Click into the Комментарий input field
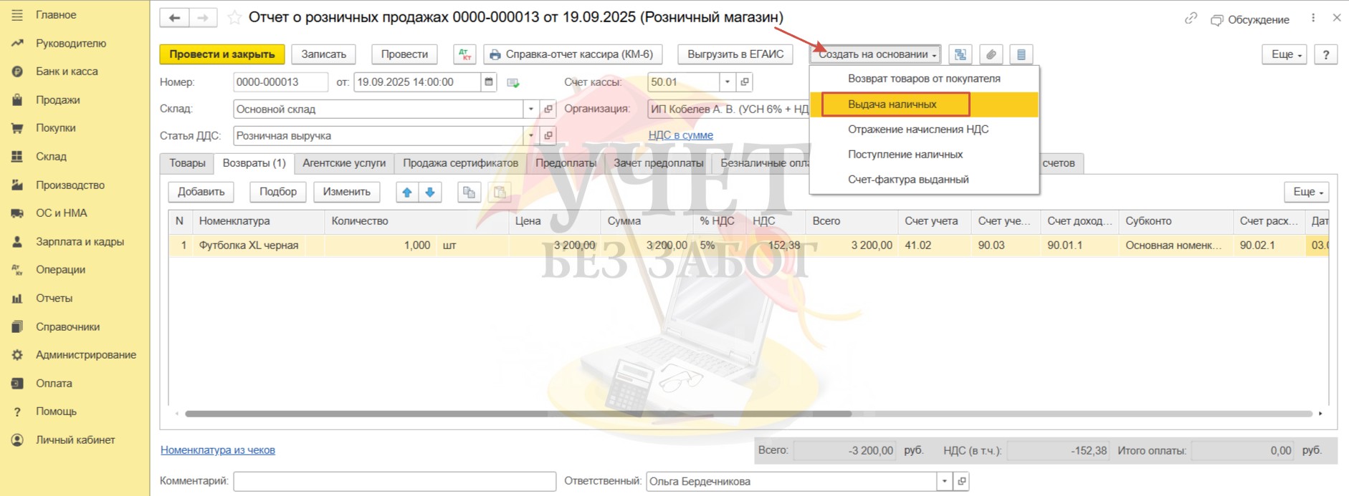 click(394, 481)
